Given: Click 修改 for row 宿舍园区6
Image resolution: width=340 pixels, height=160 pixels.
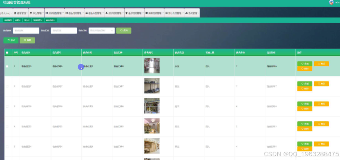Looking at the screenshot, I should click(321, 104).
